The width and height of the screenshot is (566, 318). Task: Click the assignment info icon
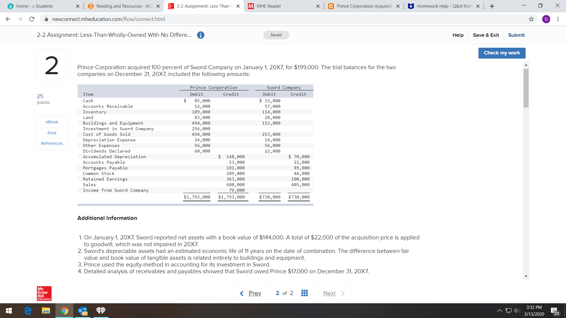(x=200, y=35)
